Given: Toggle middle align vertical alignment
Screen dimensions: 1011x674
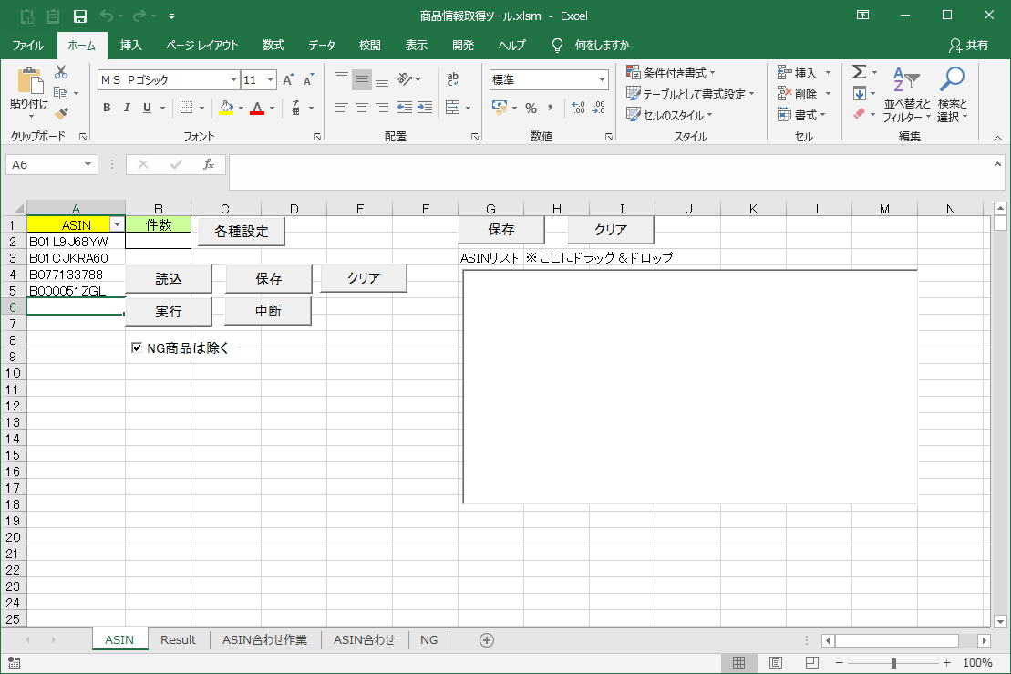Looking at the screenshot, I should click(x=362, y=79).
